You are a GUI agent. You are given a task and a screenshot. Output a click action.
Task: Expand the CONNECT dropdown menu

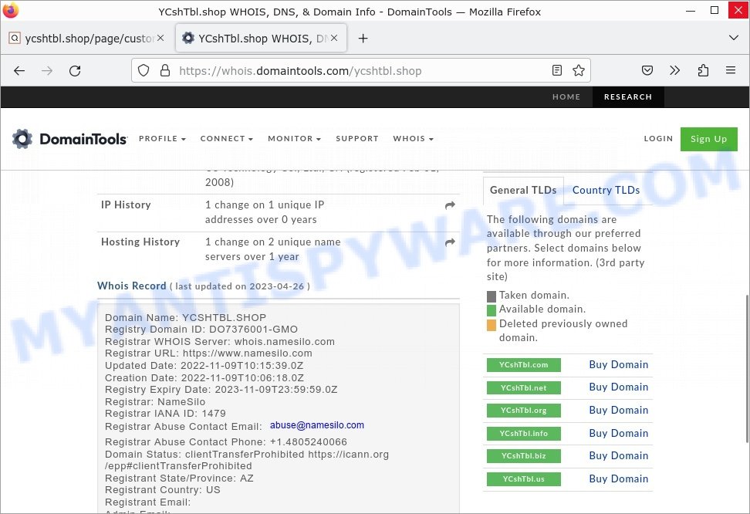tap(226, 138)
